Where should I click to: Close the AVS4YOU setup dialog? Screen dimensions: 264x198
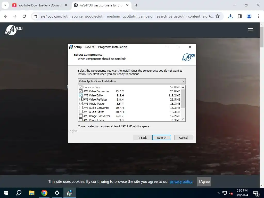190,47
